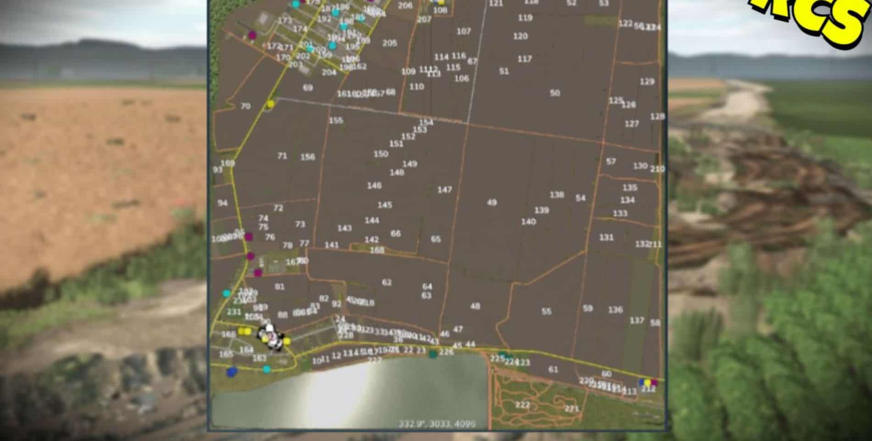Select the blue marker below field 165
The image size is (872, 441).
232,372
